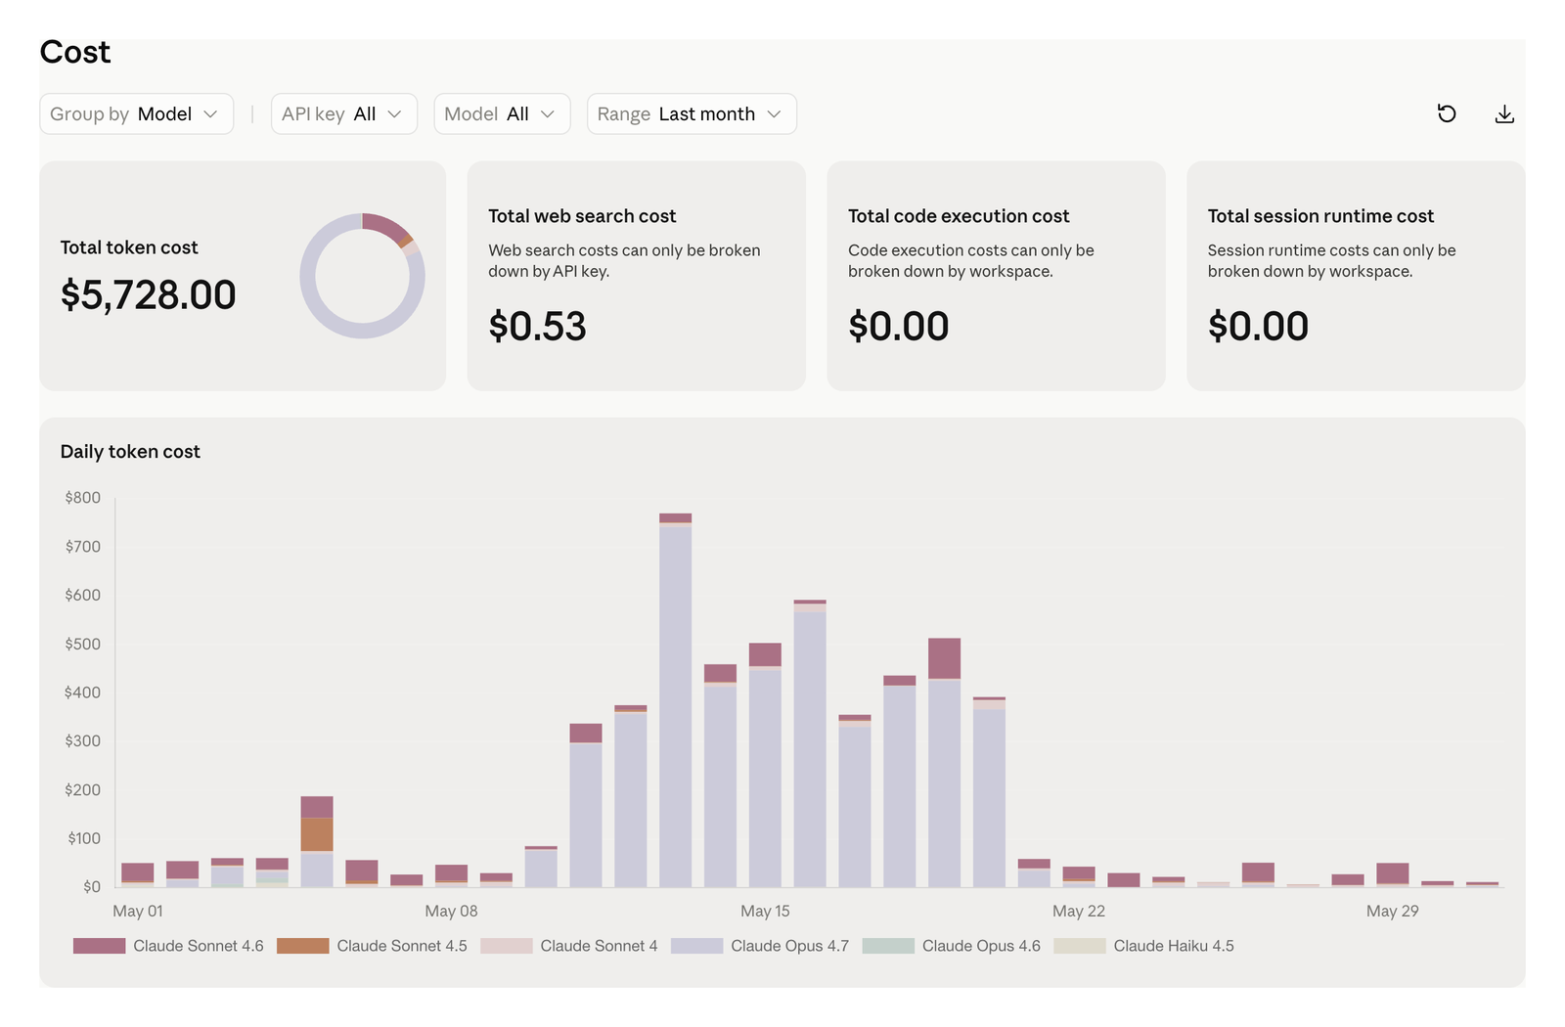Click the Total session runtime cost heading
The image size is (1565, 1027).
[1320, 216]
